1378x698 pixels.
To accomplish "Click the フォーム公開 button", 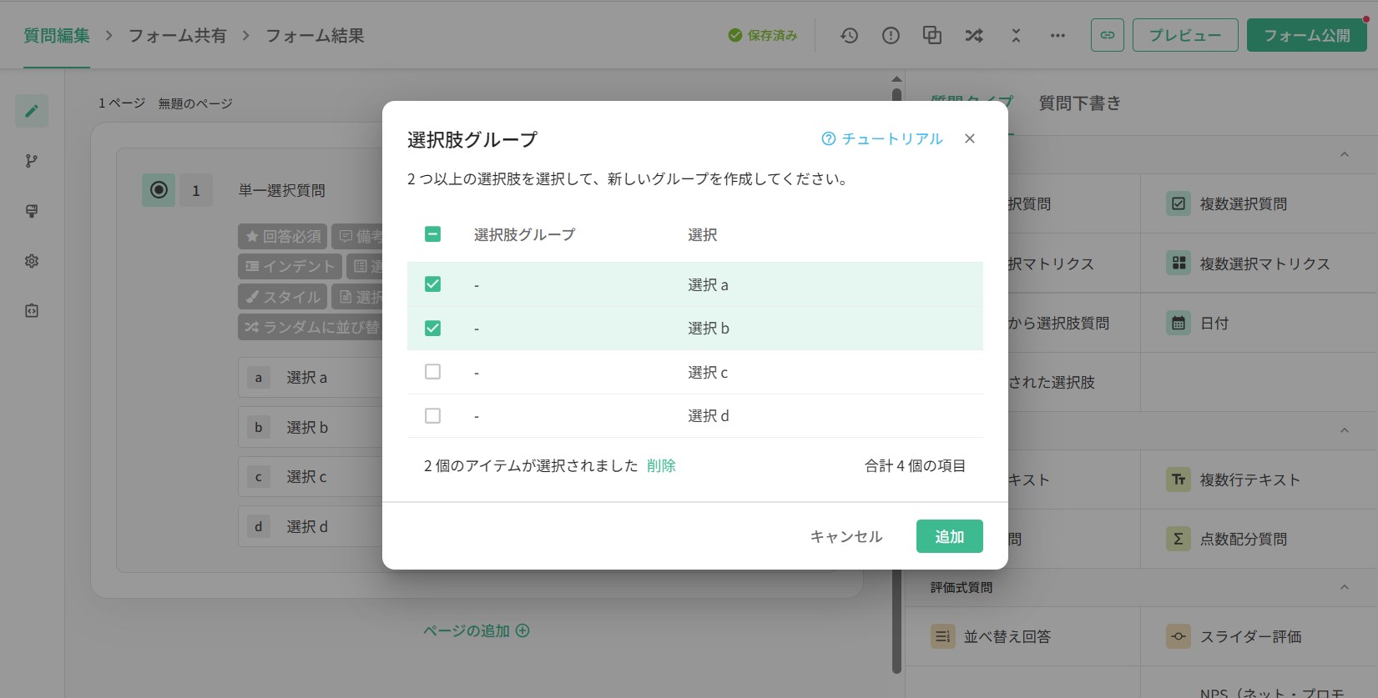I will 1307,35.
